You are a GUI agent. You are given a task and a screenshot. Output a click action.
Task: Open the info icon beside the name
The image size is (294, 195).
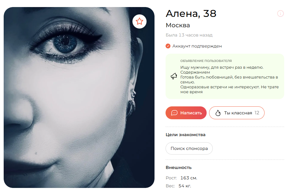pos(280,13)
